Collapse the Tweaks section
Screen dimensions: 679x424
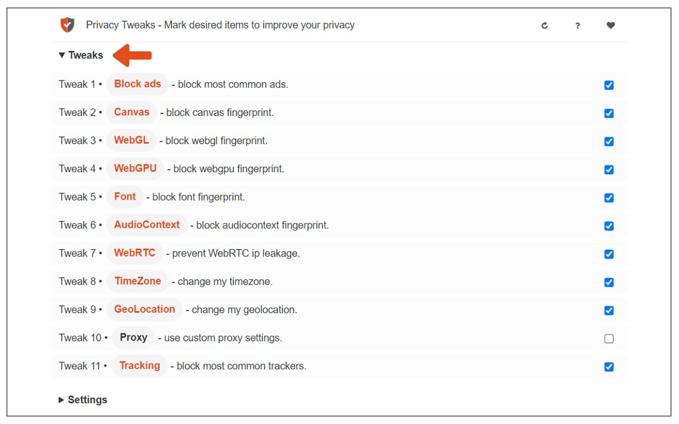tap(81, 55)
